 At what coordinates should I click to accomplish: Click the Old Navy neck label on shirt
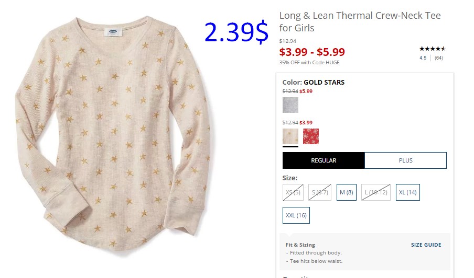tap(113, 32)
